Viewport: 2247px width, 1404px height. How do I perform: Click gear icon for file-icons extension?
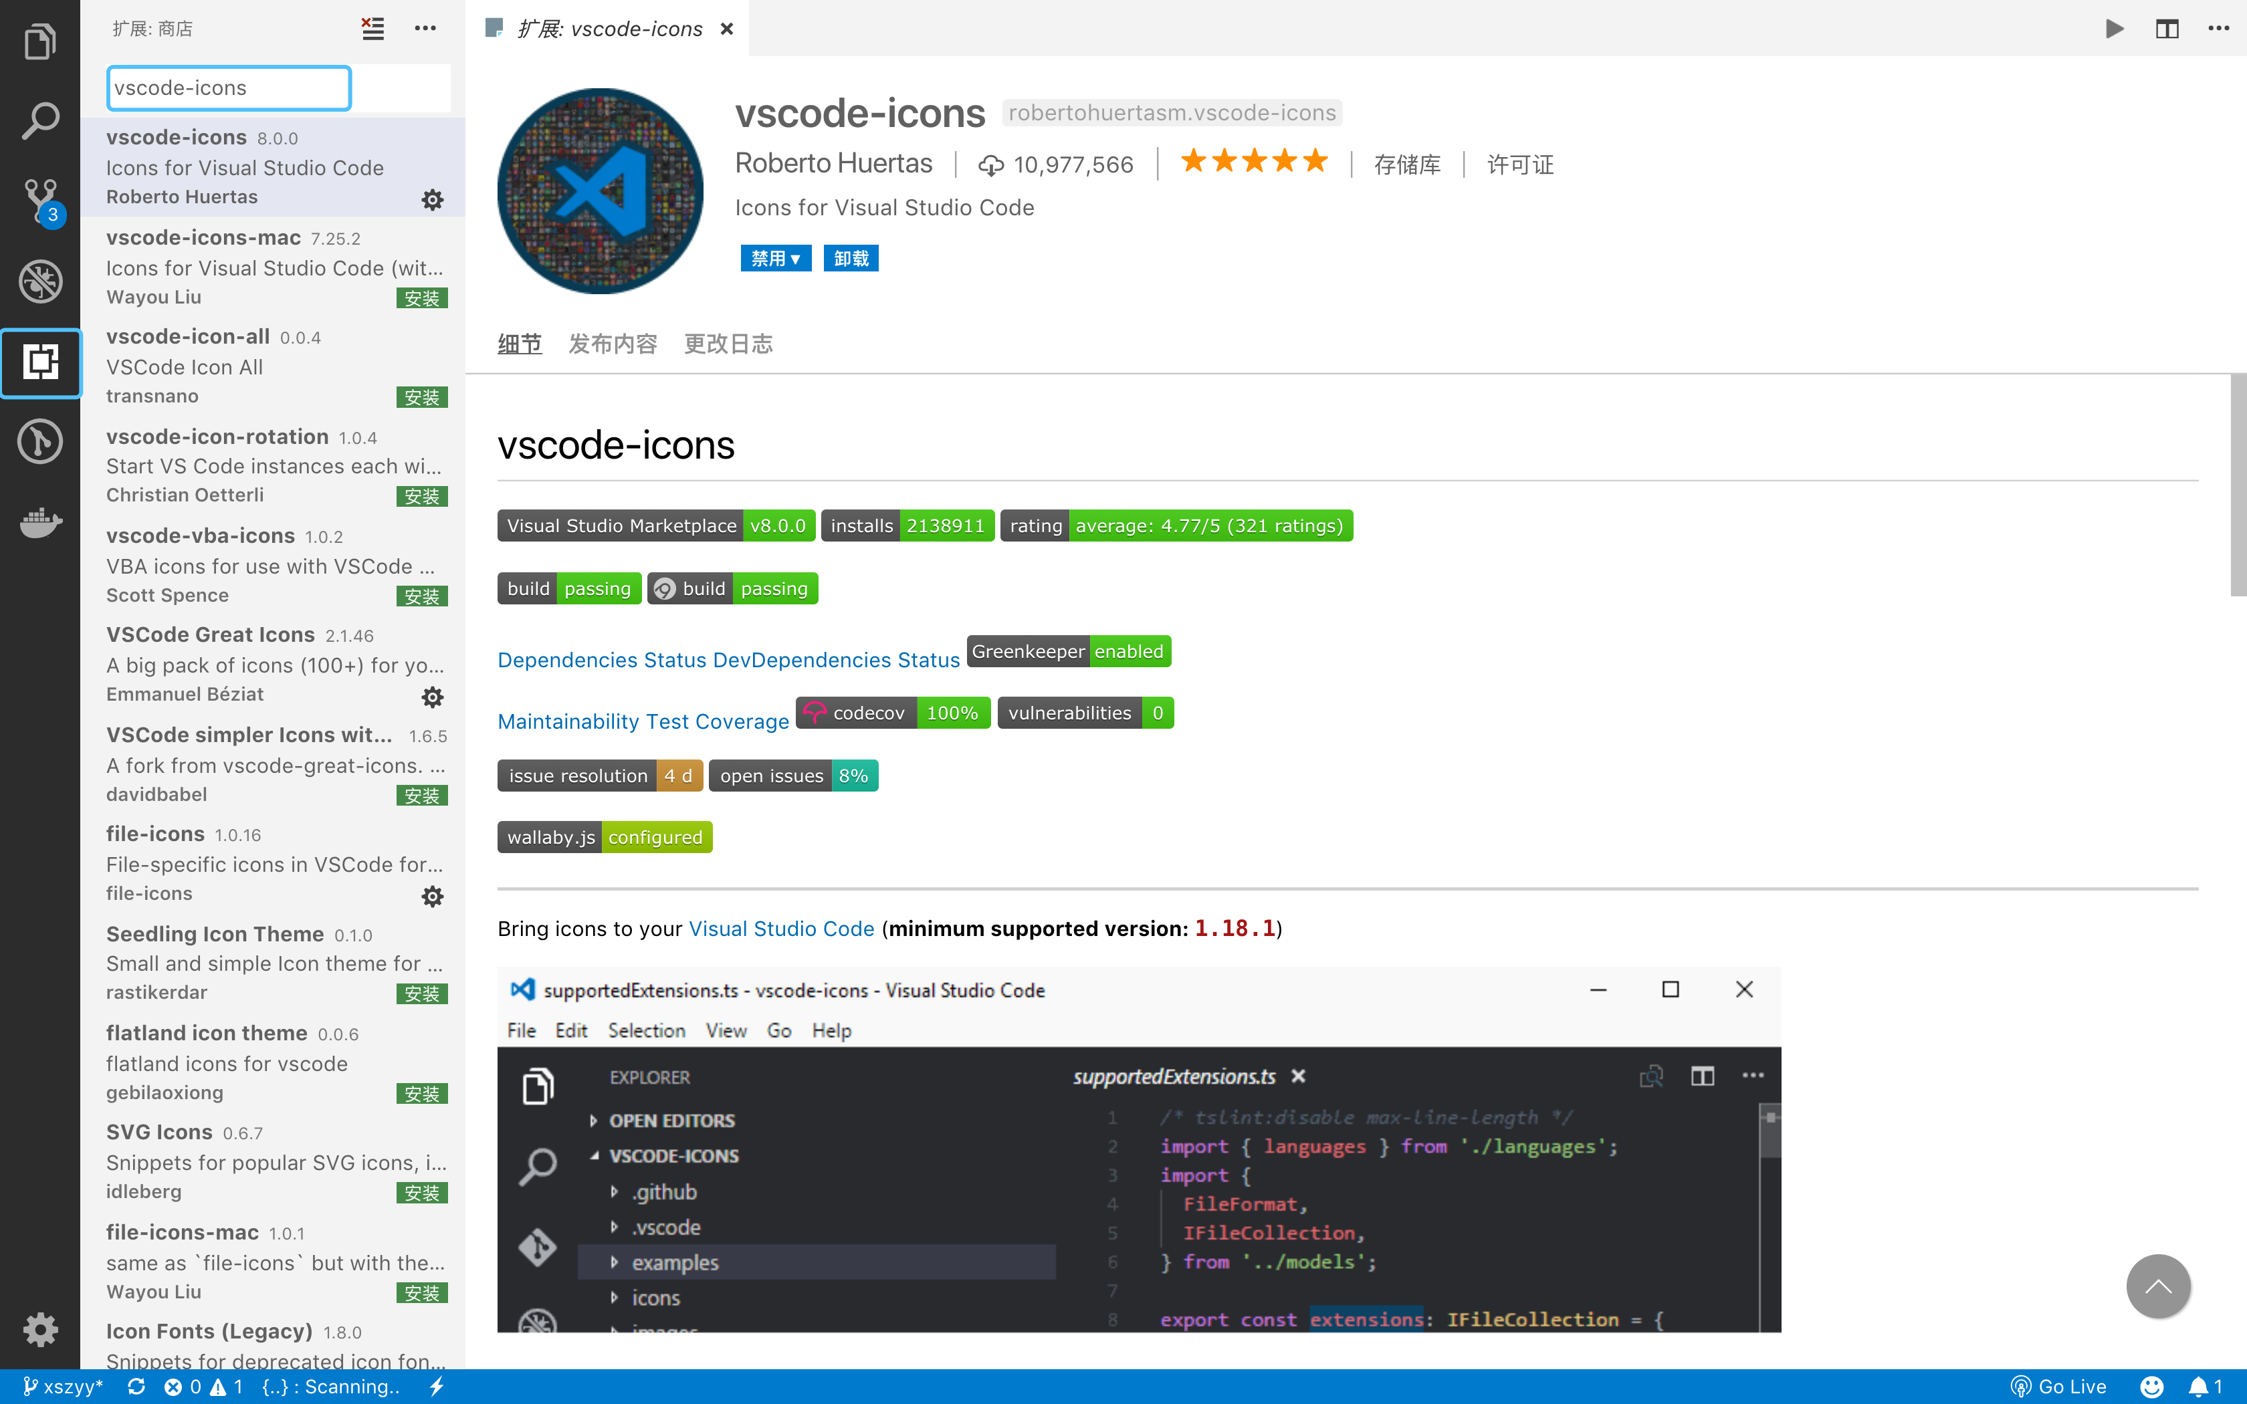(x=433, y=896)
